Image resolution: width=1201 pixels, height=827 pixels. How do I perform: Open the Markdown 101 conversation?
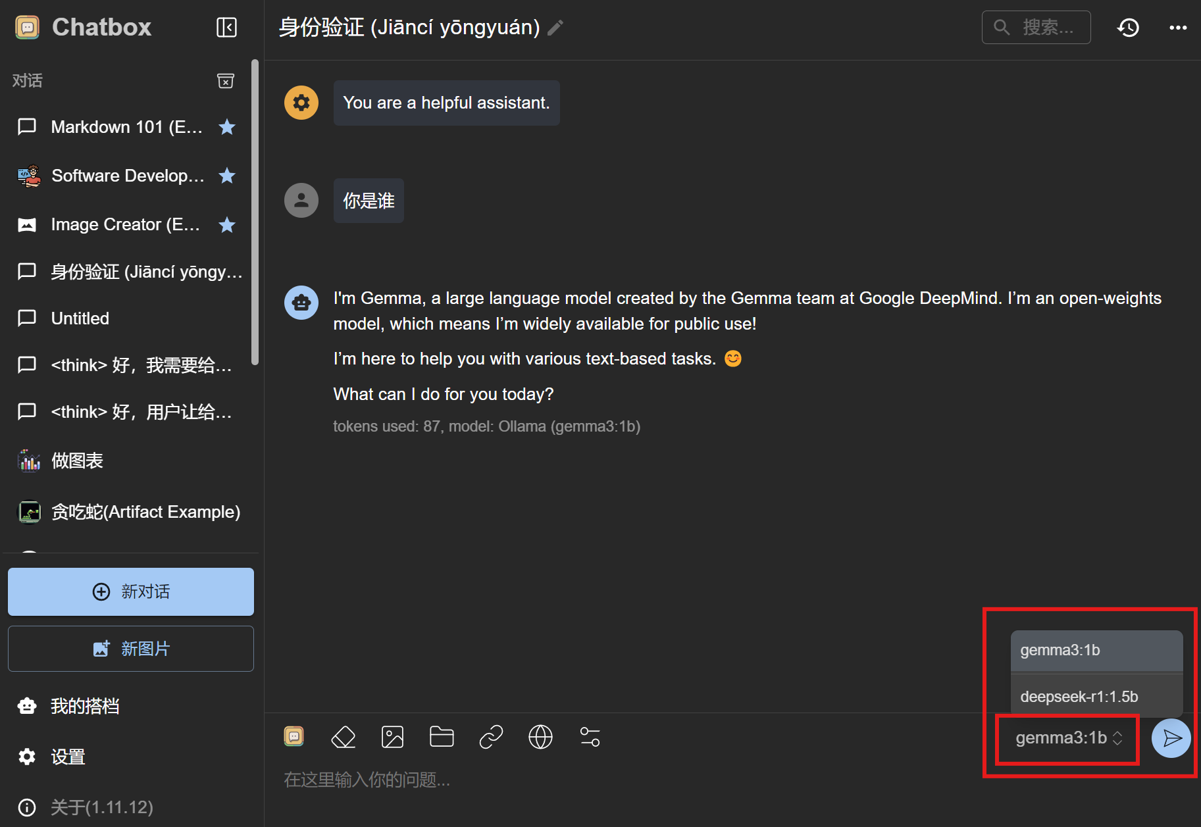click(x=126, y=126)
